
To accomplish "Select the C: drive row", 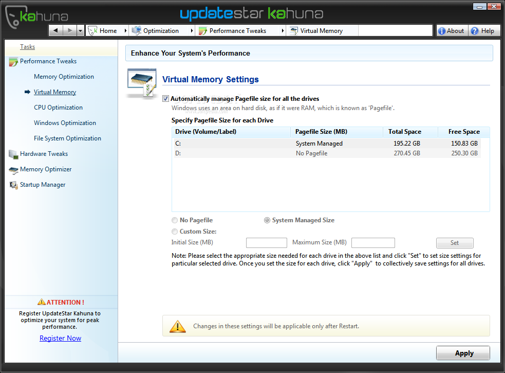I will point(327,143).
